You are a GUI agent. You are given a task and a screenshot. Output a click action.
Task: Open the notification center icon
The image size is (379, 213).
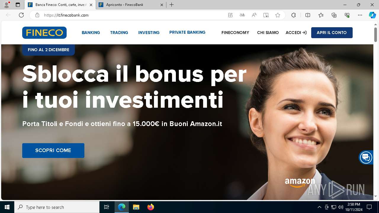[369, 207]
